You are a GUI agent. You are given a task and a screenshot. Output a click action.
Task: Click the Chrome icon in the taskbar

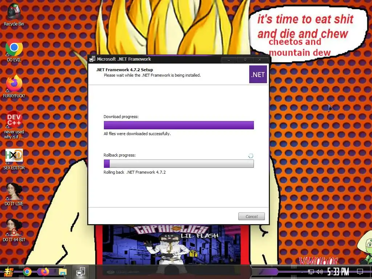tap(27, 272)
